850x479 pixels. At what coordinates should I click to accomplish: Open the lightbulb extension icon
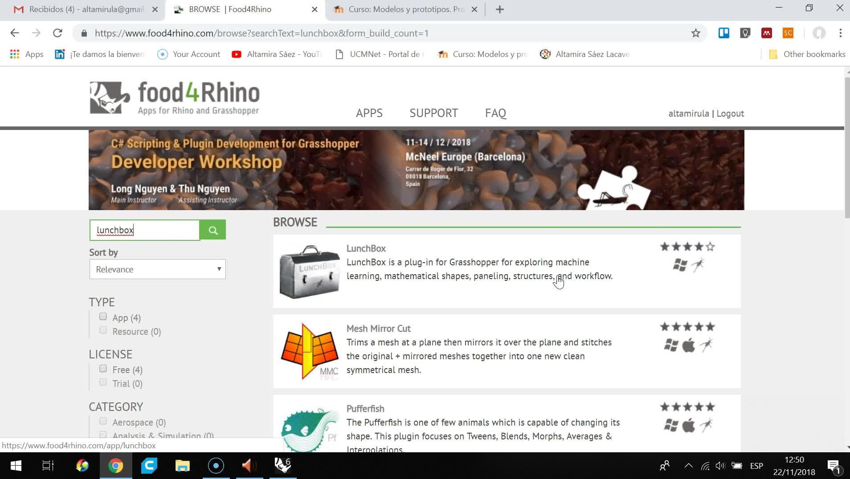(x=745, y=32)
